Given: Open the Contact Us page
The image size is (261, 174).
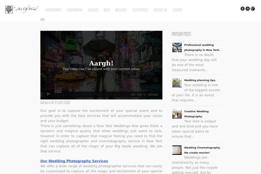Looking at the screenshot, I should pos(160,10).
